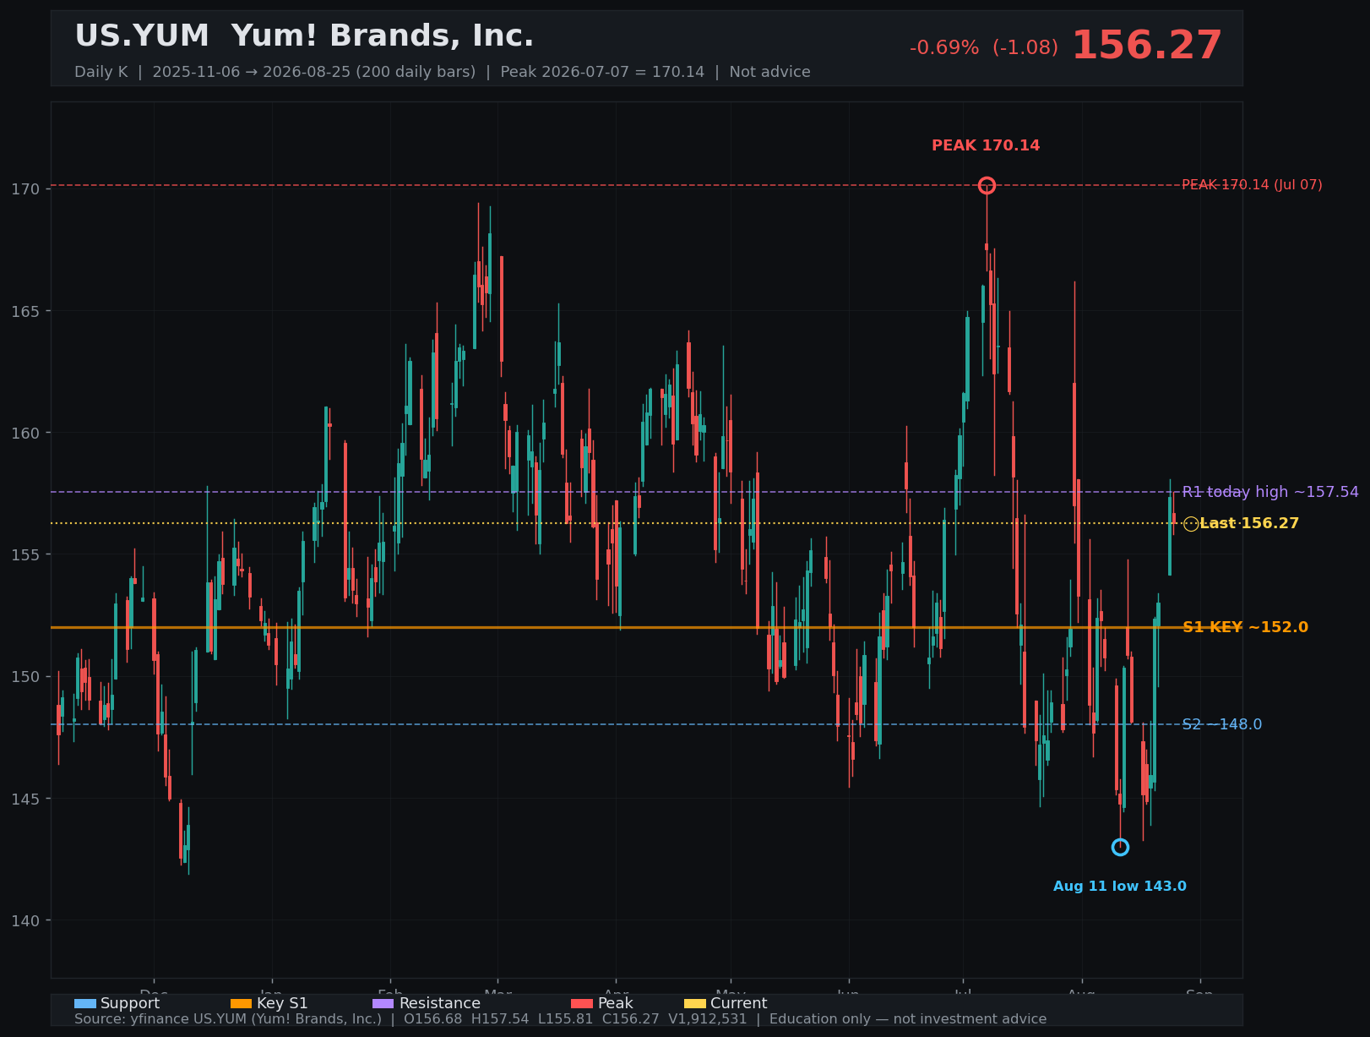Click the purple Resistance legend swatch

click(383, 1003)
